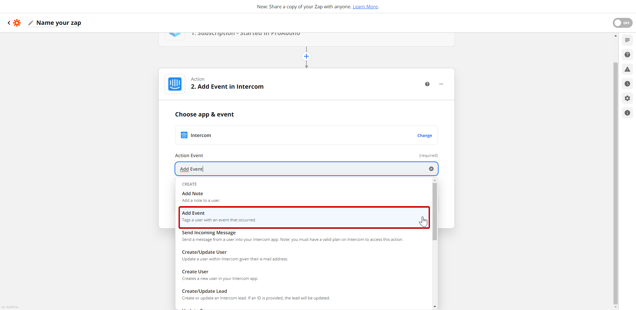Click the dropdown list scroll-down arrow

click(x=435, y=307)
